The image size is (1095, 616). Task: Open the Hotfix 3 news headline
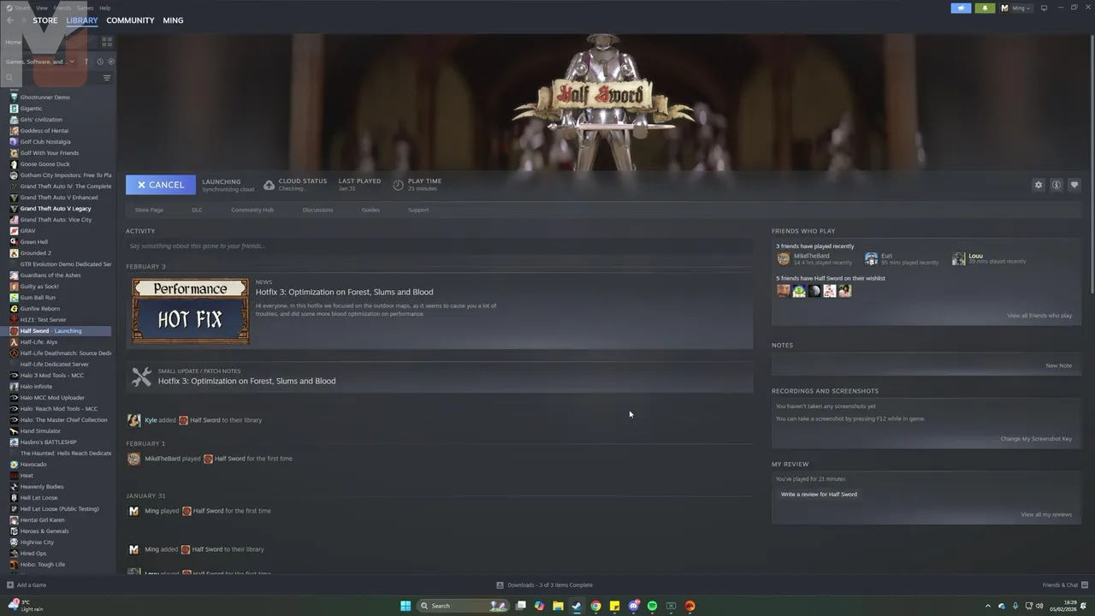(x=344, y=292)
